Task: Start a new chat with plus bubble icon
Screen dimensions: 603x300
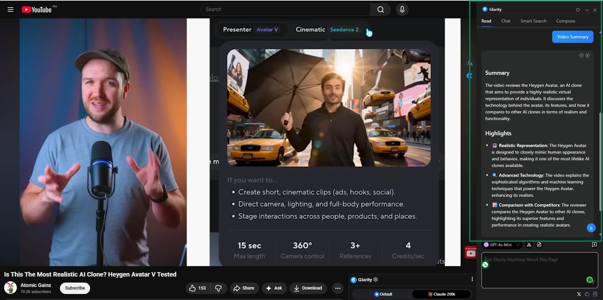Action: point(594,245)
